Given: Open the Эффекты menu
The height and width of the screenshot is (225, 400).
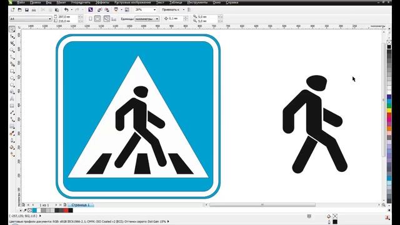Looking at the screenshot, I should point(102,2).
